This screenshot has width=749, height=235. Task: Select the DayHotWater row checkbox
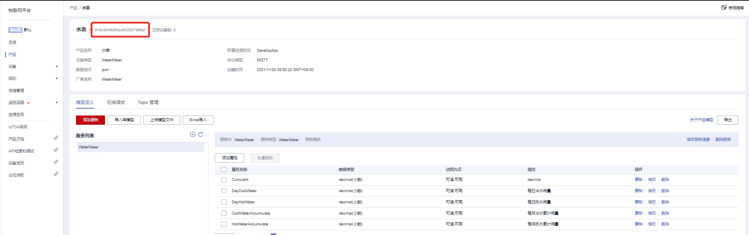[224, 202]
